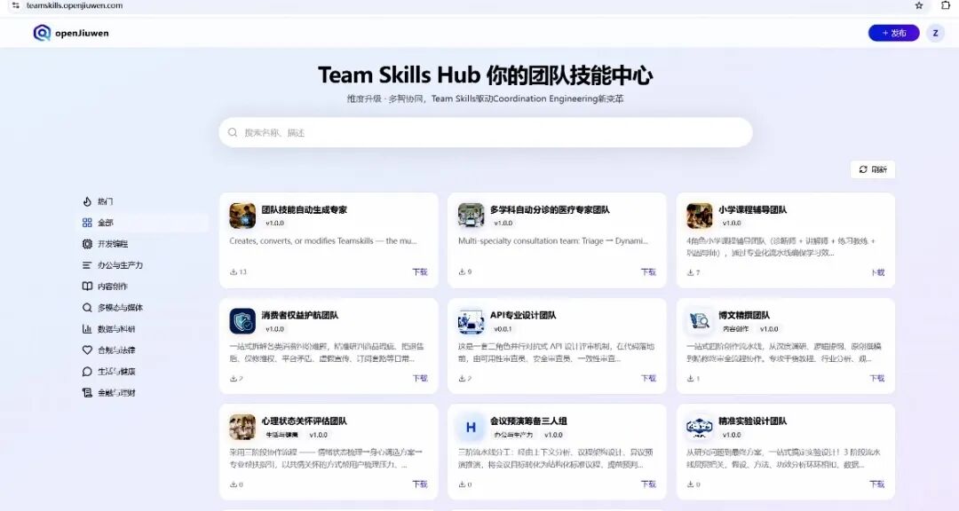The height and width of the screenshot is (511, 959).
Task: Open the 下载 link on 团队技能自动生成专家 card
Action: 418,271
